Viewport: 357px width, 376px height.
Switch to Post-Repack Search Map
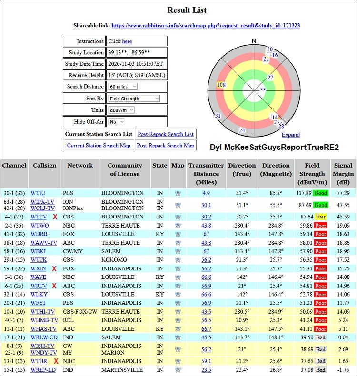pyautogui.click(x=166, y=145)
